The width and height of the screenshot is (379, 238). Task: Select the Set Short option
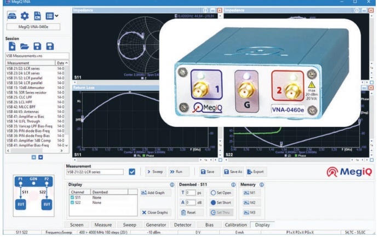coord(221,202)
